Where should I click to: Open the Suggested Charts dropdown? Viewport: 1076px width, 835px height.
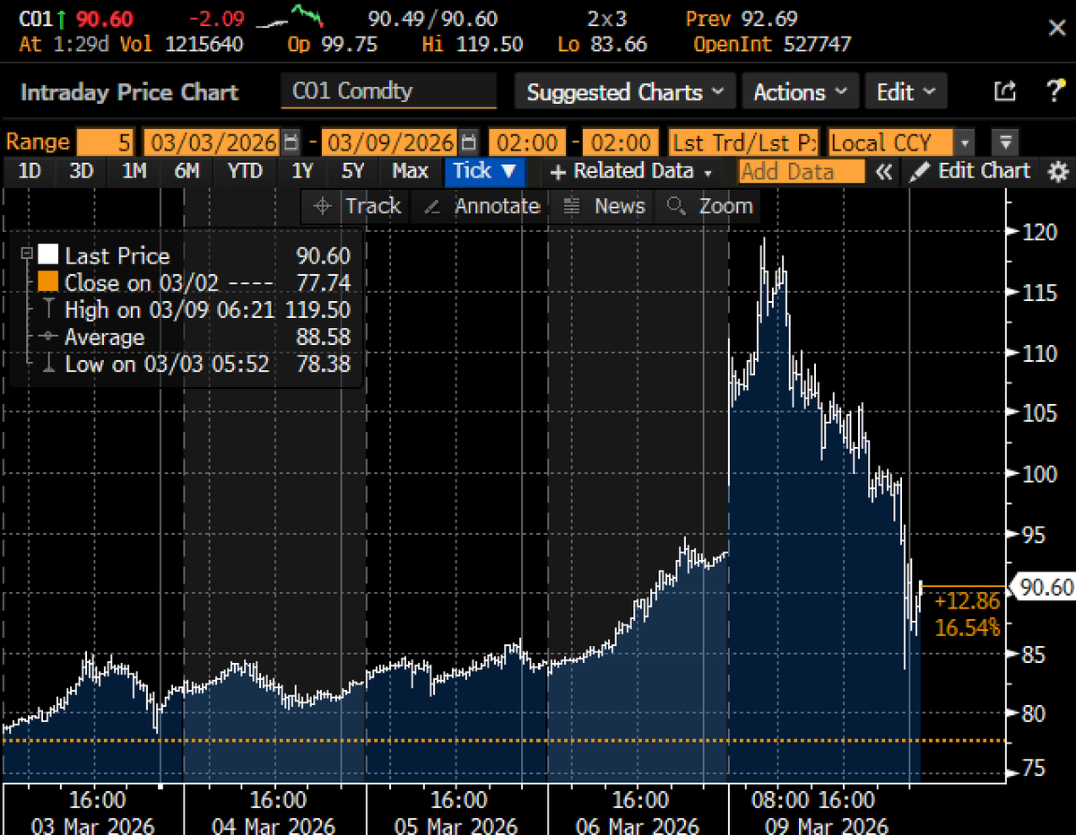[625, 91]
